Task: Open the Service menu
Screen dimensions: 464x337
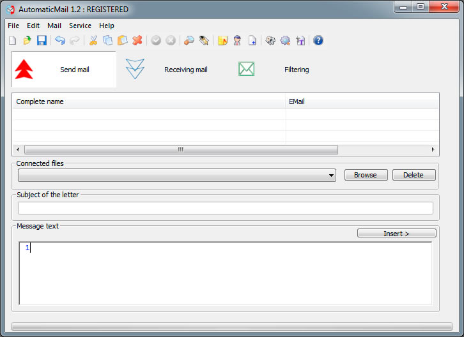Action: click(x=80, y=26)
